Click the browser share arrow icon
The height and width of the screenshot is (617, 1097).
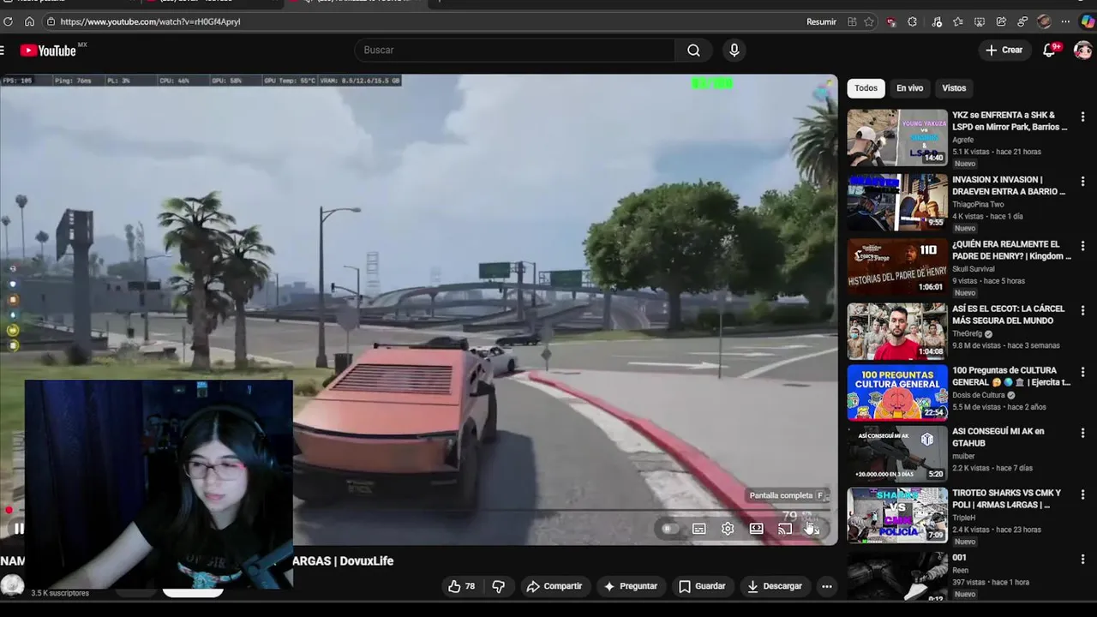click(x=1001, y=21)
